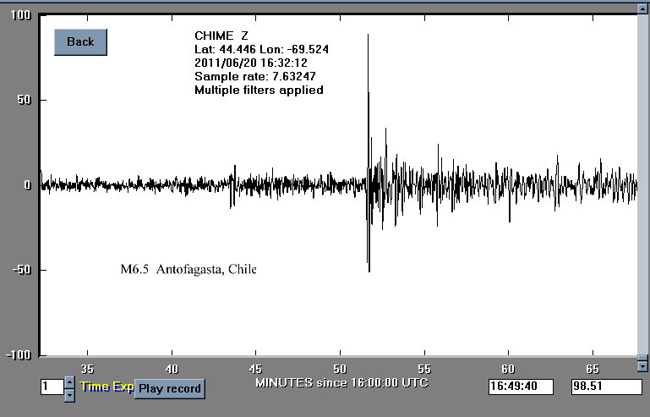Click the 45 minute mark on time axis
650x417 pixels.
click(x=255, y=369)
